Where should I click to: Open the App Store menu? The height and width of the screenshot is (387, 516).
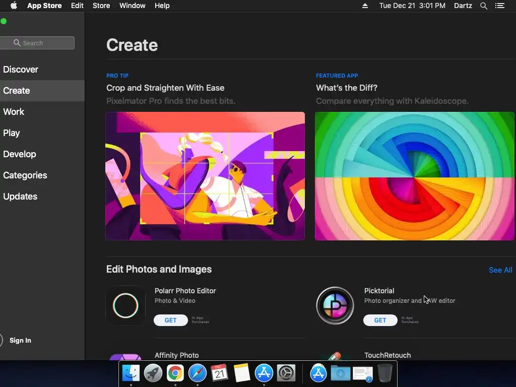[44, 6]
